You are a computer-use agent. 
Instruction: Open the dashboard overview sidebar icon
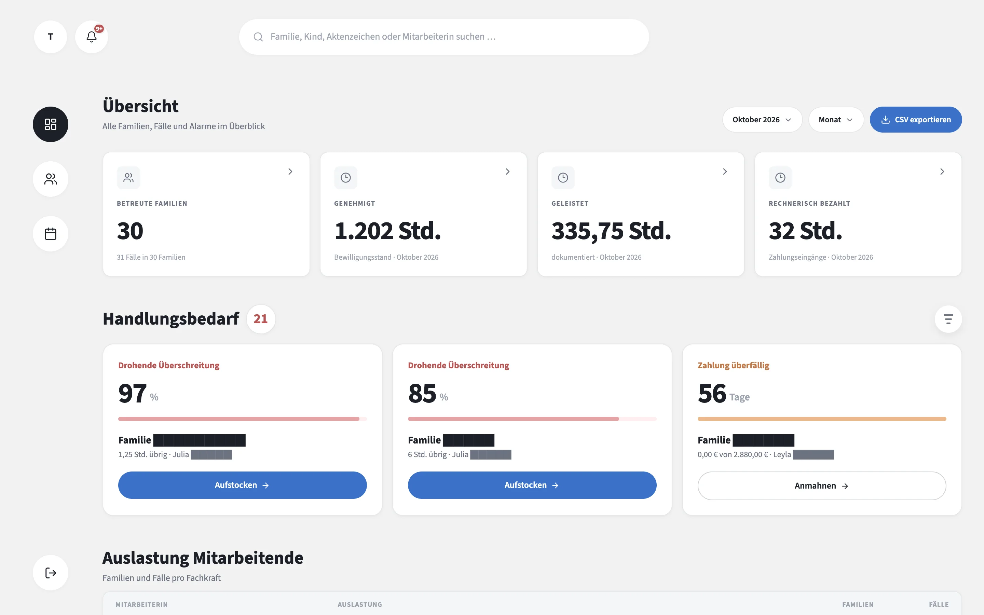click(51, 124)
